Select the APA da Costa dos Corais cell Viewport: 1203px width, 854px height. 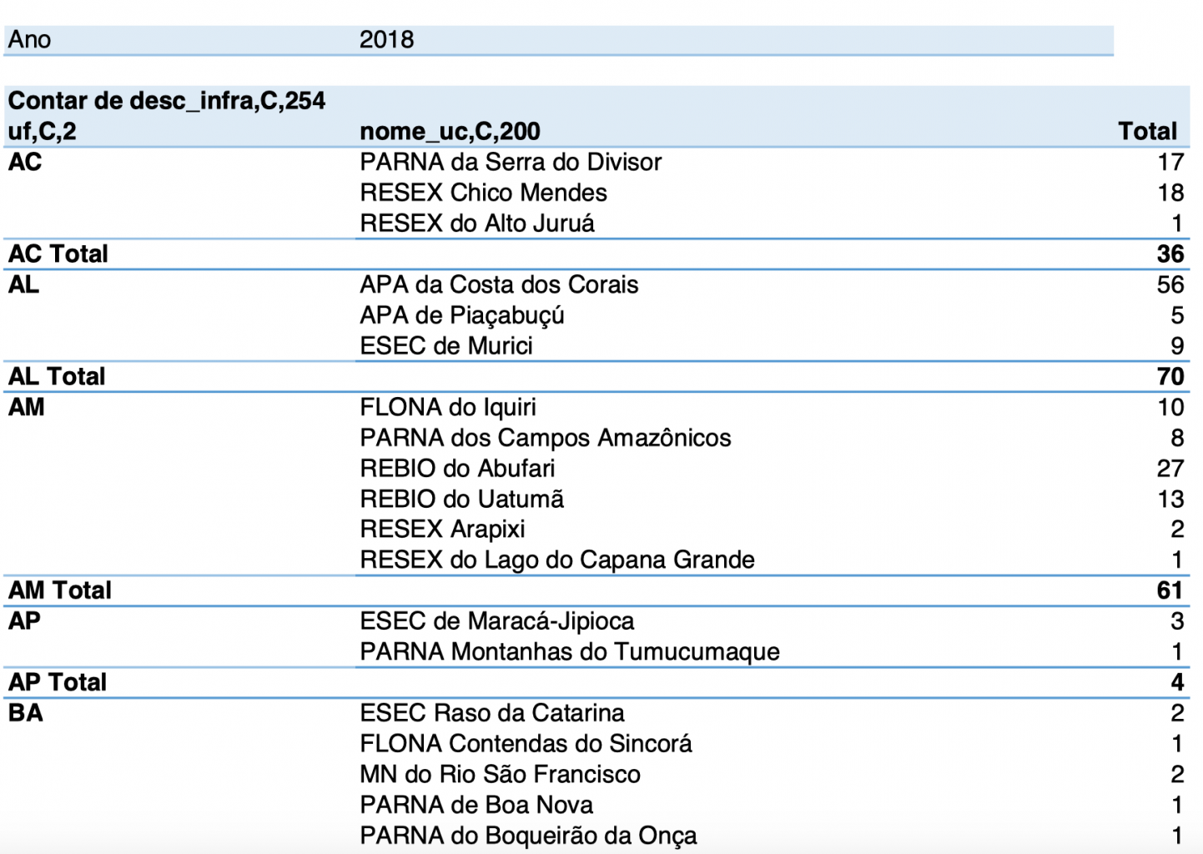pyautogui.click(x=499, y=284)
